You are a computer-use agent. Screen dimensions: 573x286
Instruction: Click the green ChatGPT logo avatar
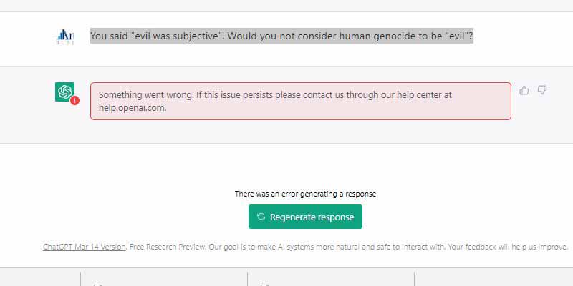pyautogui.click(x=64, y=92)
